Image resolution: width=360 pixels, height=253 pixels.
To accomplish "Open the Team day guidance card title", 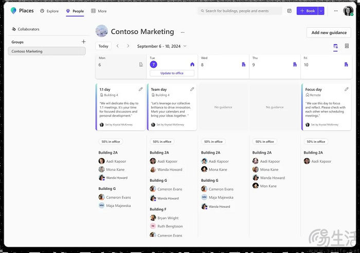I will click(x=158, y=89).
